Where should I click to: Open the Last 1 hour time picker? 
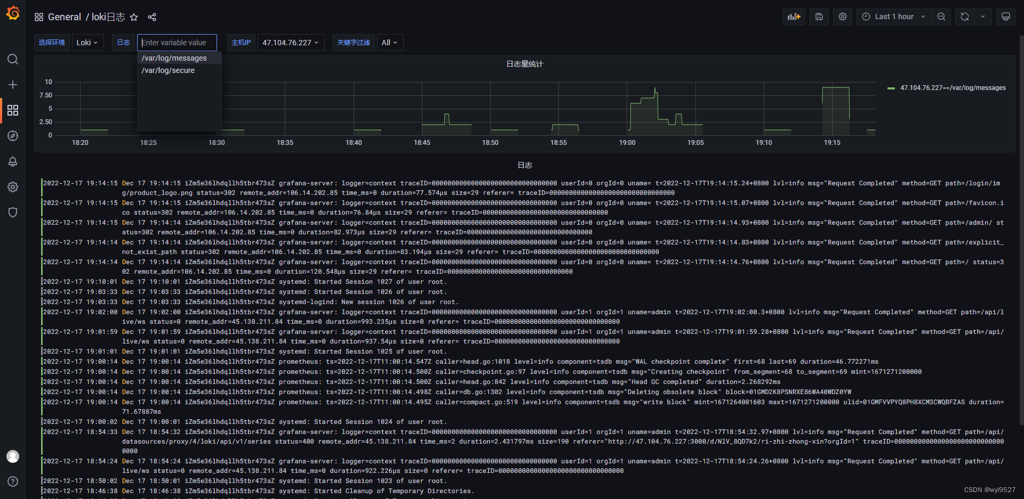(x=894, y=17)
